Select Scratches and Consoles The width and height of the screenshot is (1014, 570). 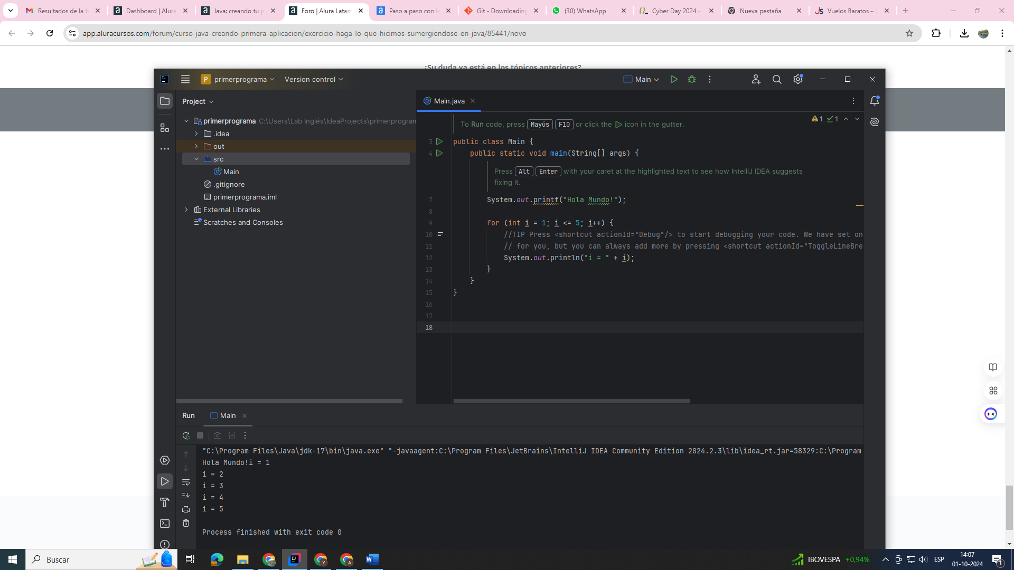click(238, 222)
